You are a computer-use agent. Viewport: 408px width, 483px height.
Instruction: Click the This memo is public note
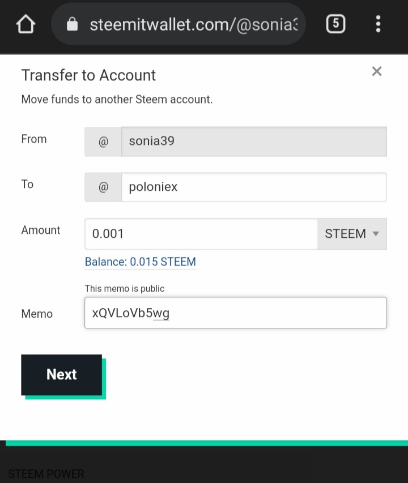[x=125, y=289]
